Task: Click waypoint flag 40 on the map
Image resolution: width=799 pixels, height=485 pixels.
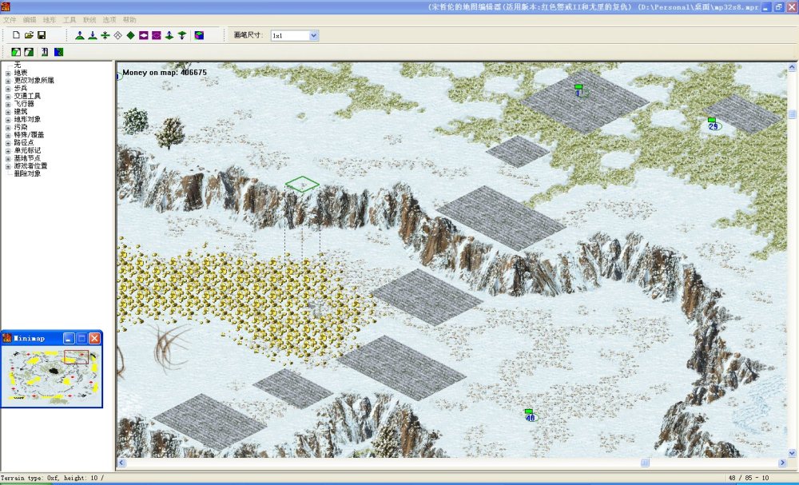Action: coord(530,415)
